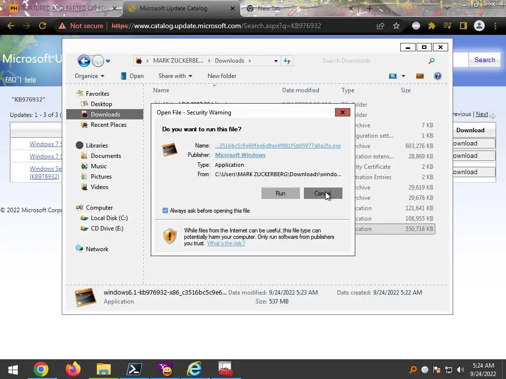The width and height of the screenshot is (506, 379).
Task: Click the file name link in dialog
Action: pos(278,146)
